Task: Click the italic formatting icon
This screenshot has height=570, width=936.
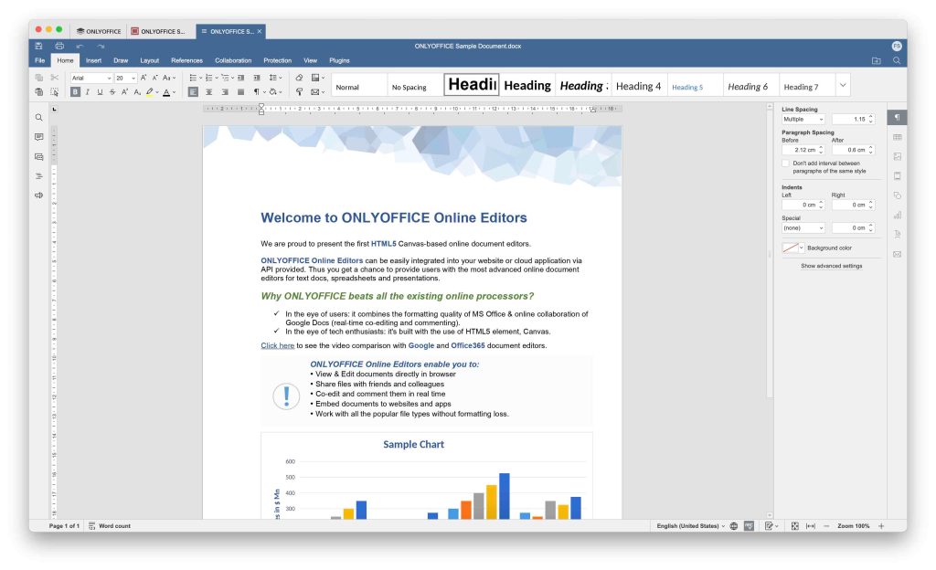Action: (x=88, y=92)
